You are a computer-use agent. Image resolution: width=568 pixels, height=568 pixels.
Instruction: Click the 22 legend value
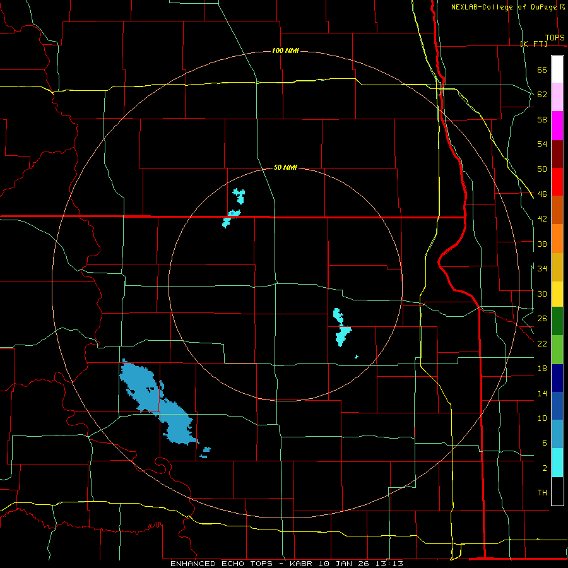pyautogui.click(x=542, y=344)
